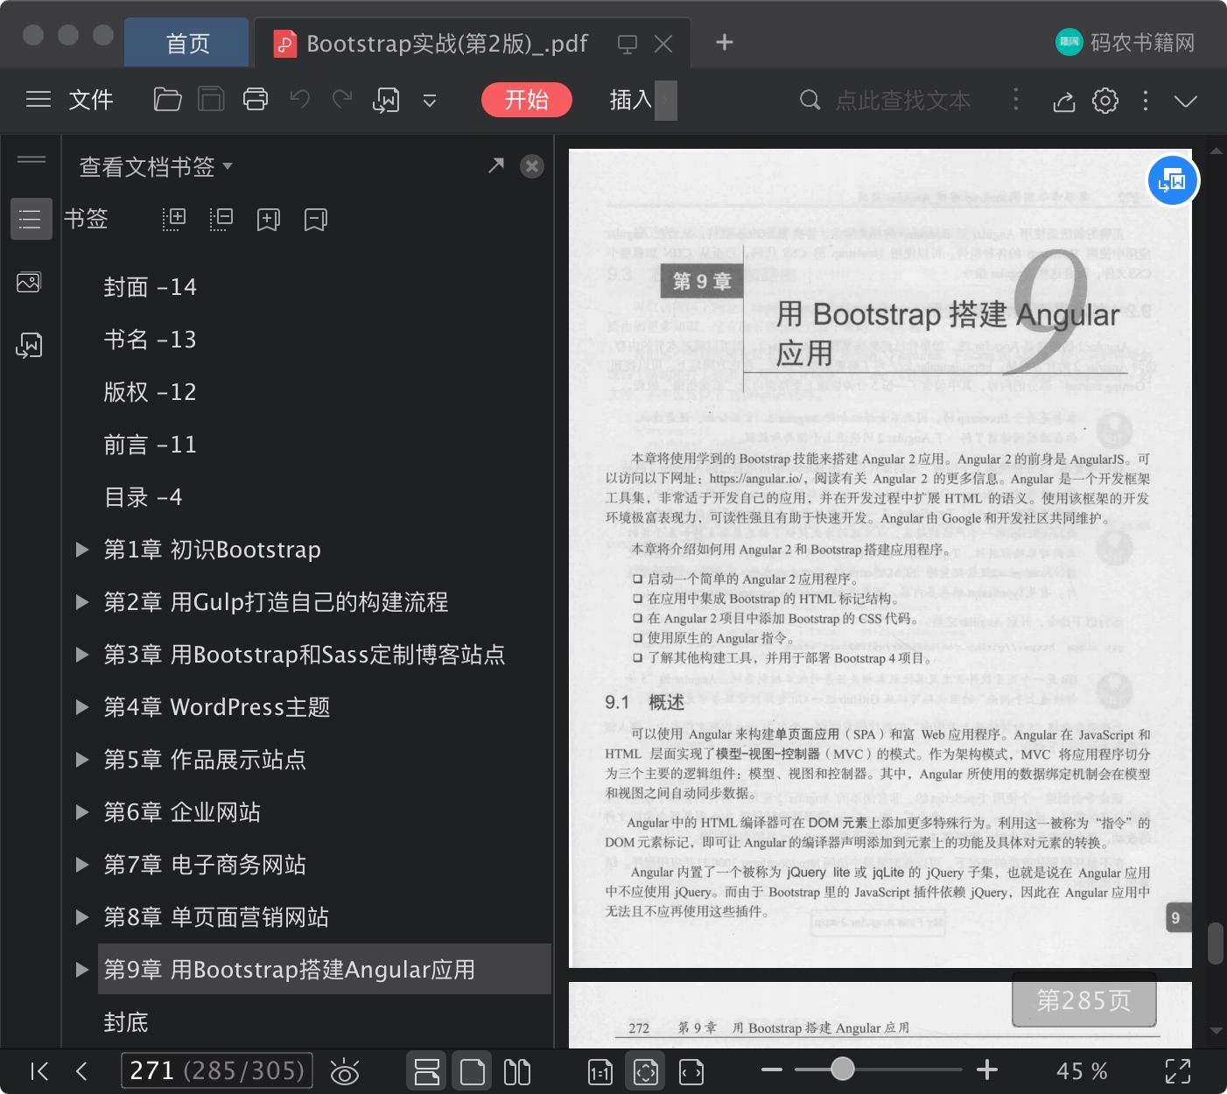Expand all bookmarks icon
This screenshot has width=1227, height=1094.
click(174, 219)
